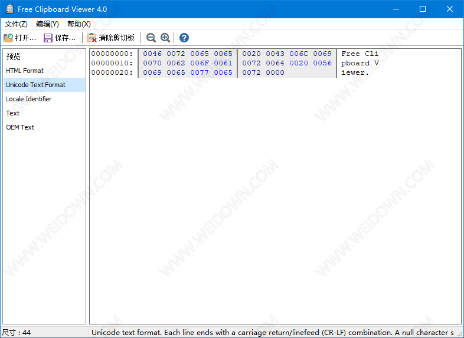
Task: Click hex value 006F in second row
Action: (x=200, y=63)
